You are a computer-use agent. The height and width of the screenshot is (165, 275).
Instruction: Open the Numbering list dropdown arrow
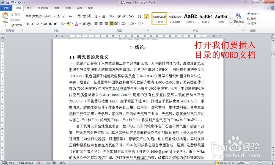tap(107, 16)
